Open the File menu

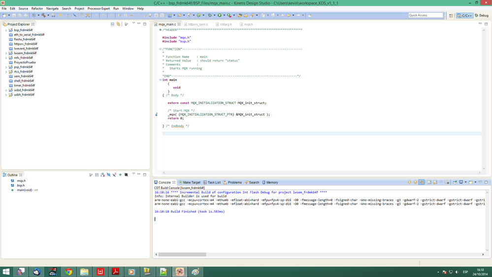pos(4,8)
